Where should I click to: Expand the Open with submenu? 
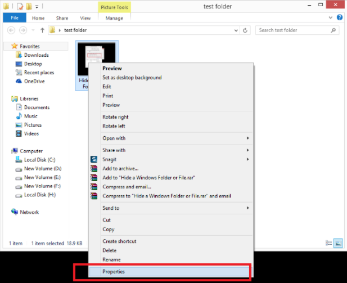(x=248, y=138)
